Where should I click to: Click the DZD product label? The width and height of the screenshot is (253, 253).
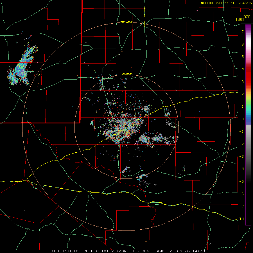click(x=247, y=17)
